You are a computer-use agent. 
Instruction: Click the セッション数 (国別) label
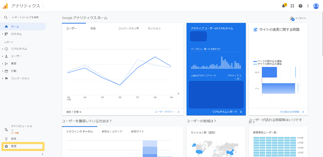click(x=203, y=132)
